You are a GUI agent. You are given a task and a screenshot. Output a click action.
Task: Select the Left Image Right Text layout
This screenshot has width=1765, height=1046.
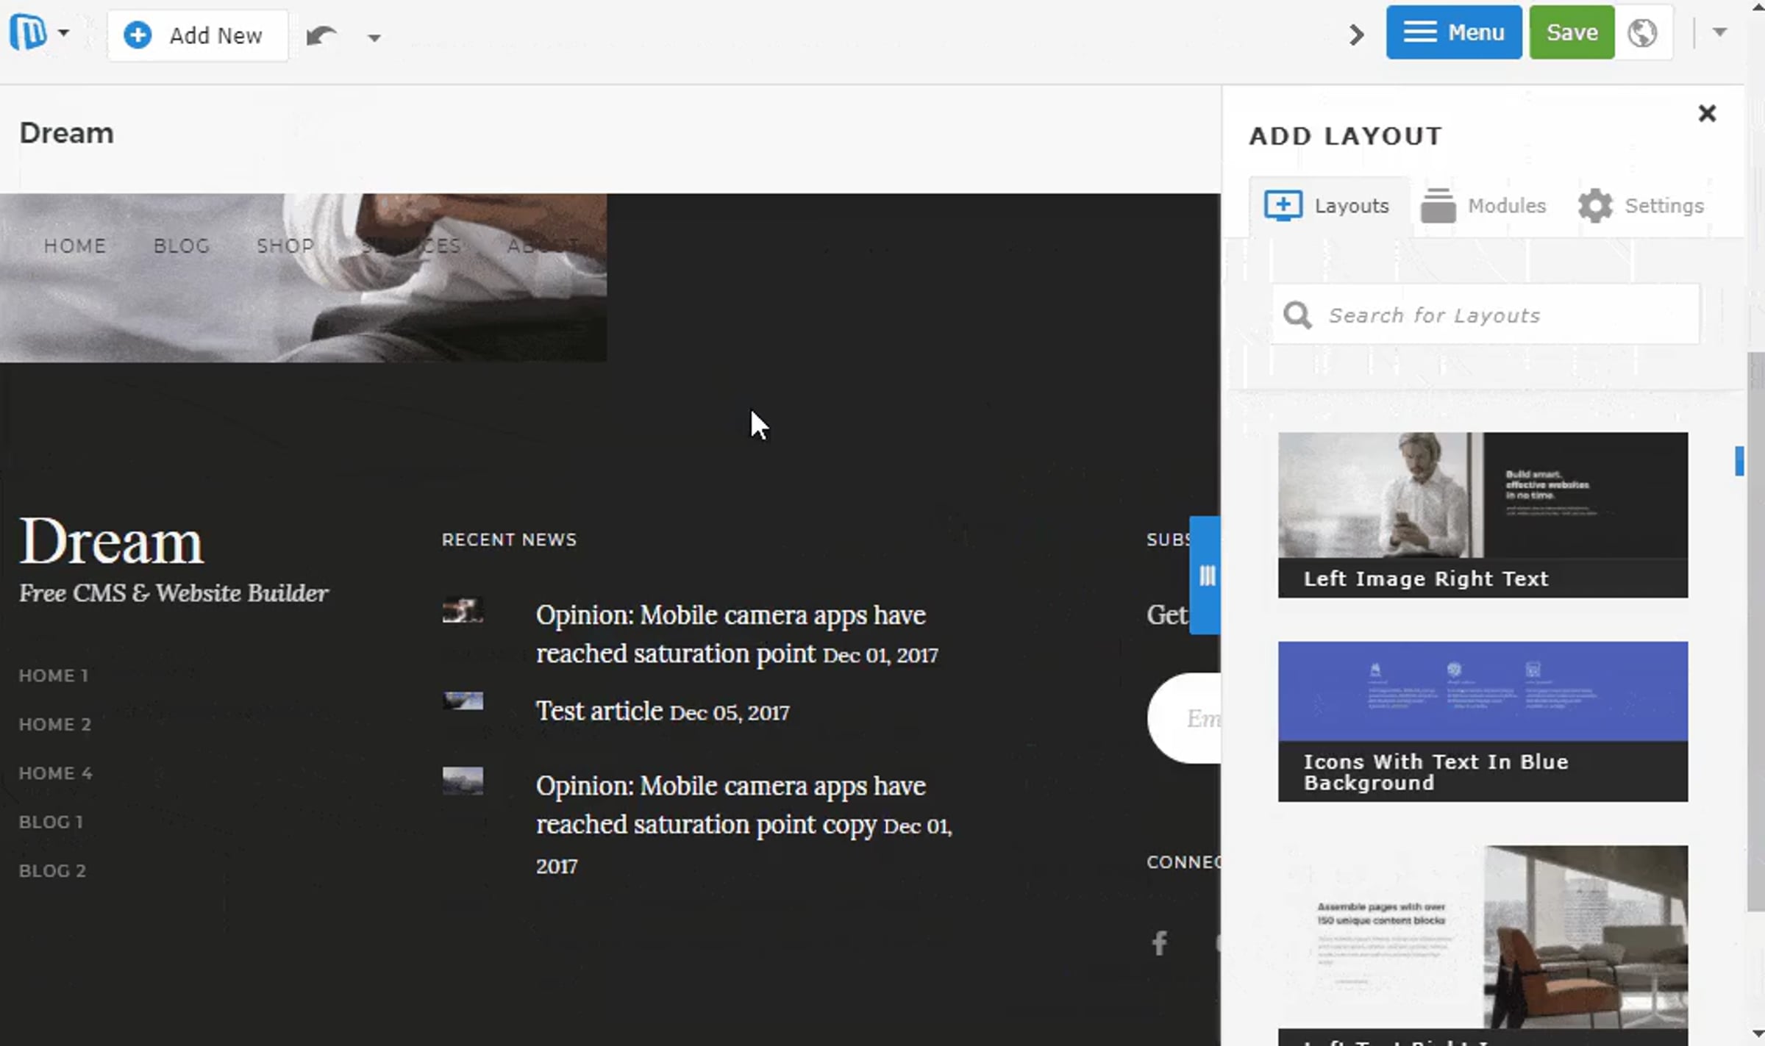[x=1483, y=515]
